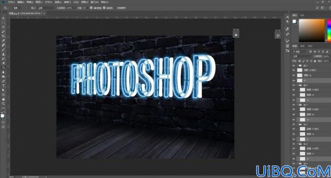The image size is (331, 178).
Task: Toggle Quick Mask mode icon
Action: pos(3,122)
